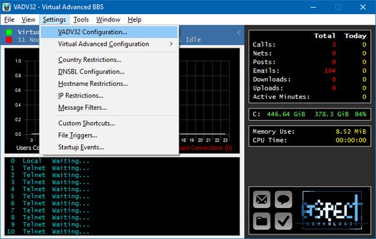Viewport: 376px width, 239px height.
Task: Click the CPU Time 00:00:00 value
Action: point(351,140)
